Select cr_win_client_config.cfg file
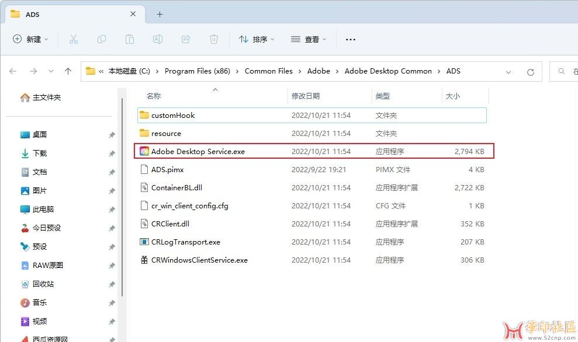Screen dimensions: 578x342 click(x=312, y=205)
